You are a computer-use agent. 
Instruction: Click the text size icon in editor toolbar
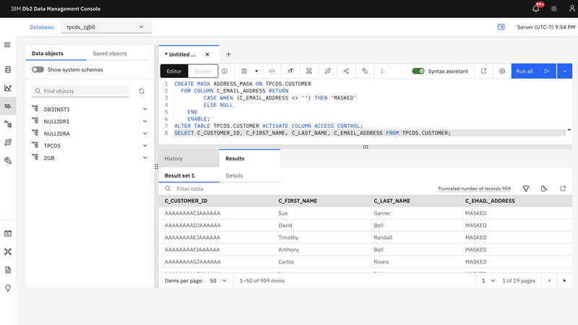coord(290,71)
